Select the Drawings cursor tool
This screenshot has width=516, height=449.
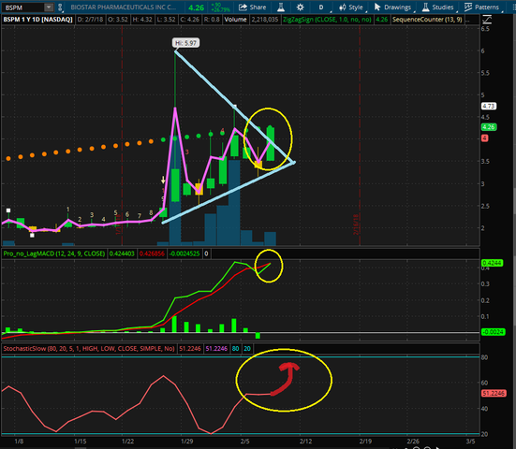click(x=392, y=7)
